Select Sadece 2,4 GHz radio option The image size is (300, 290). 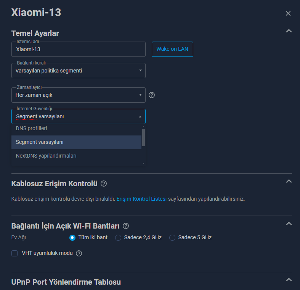click(118, 238)
